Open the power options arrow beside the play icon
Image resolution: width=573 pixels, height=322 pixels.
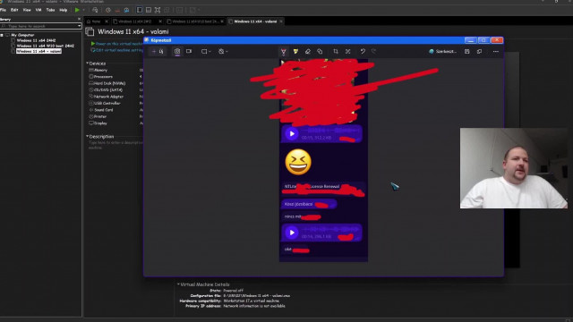click(83, 10)
